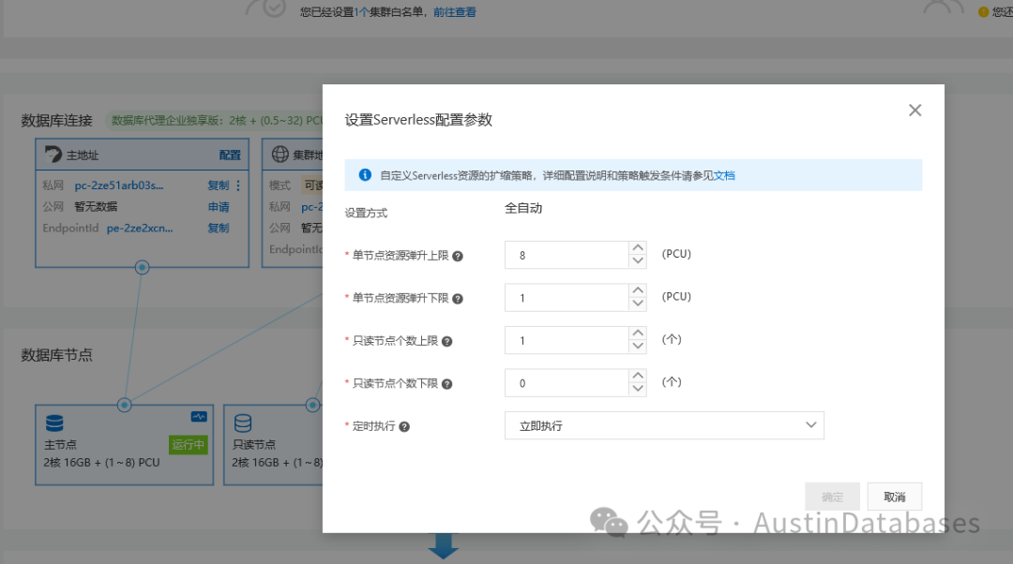Click the 数据库连接 section heading
The image size is (1013, 564).
(x=57, y=121)
